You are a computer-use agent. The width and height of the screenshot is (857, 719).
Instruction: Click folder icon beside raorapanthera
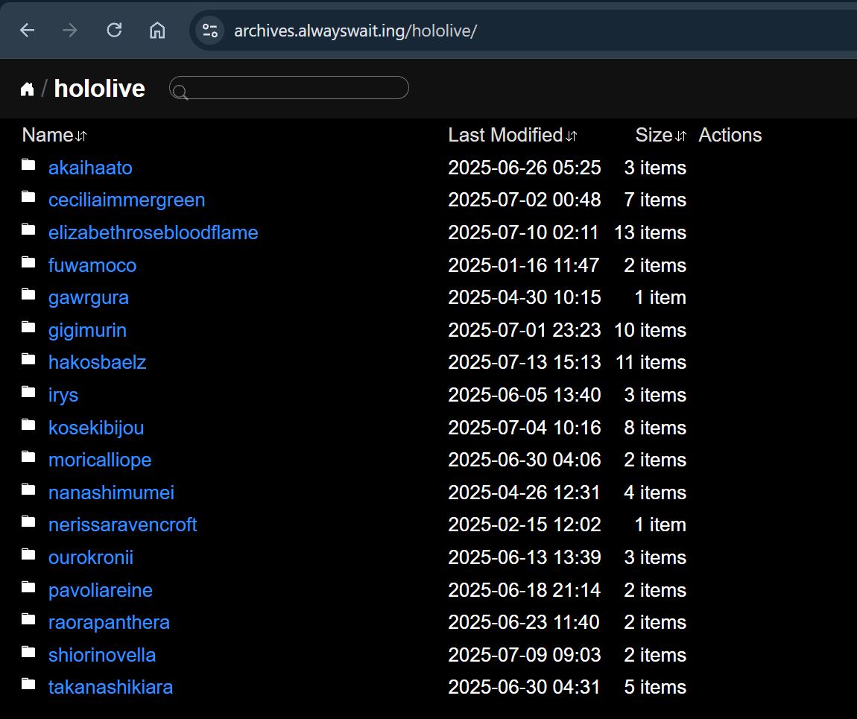pos(28,619)
